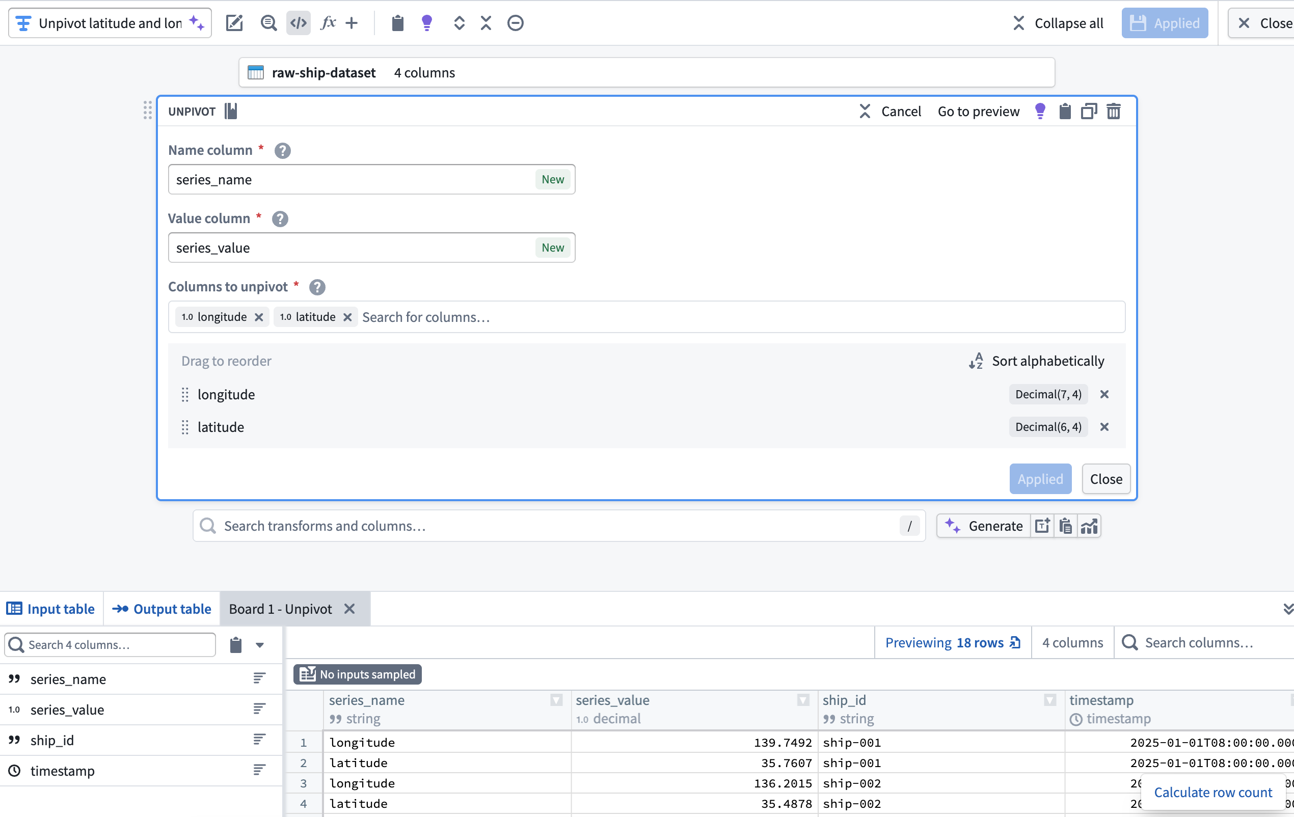The image size is (1294, 817).
Task: Open the clipboard dropdown above the column list
Action: [260, 644]
